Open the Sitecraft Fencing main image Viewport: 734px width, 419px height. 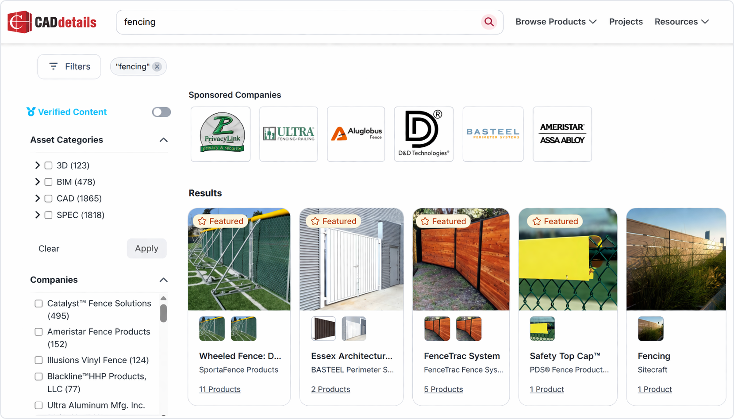click(x=676, y=259)
